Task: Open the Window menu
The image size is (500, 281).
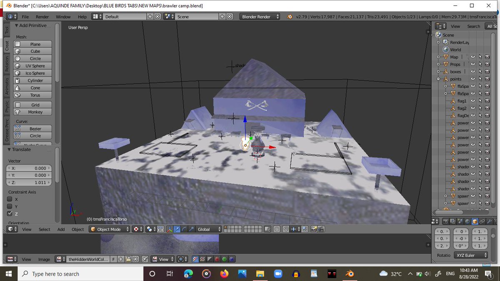Action: point(63,17)
